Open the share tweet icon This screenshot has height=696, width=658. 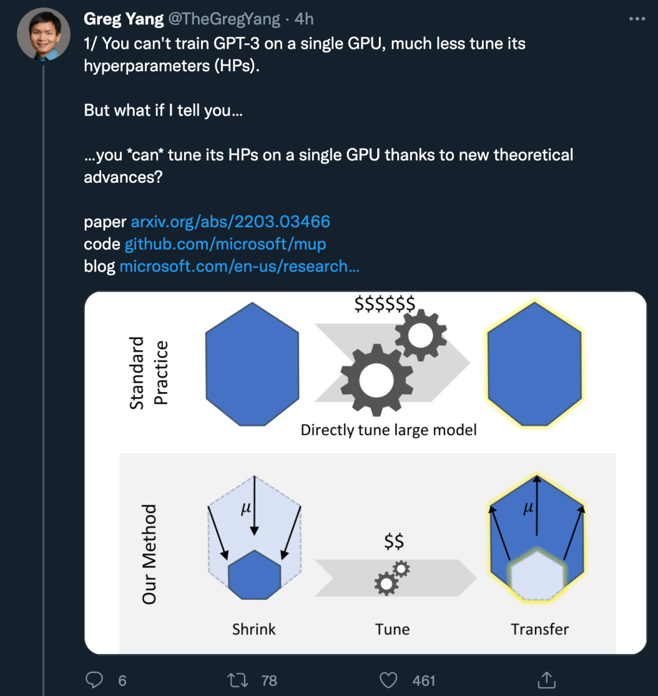click(547, 679)
